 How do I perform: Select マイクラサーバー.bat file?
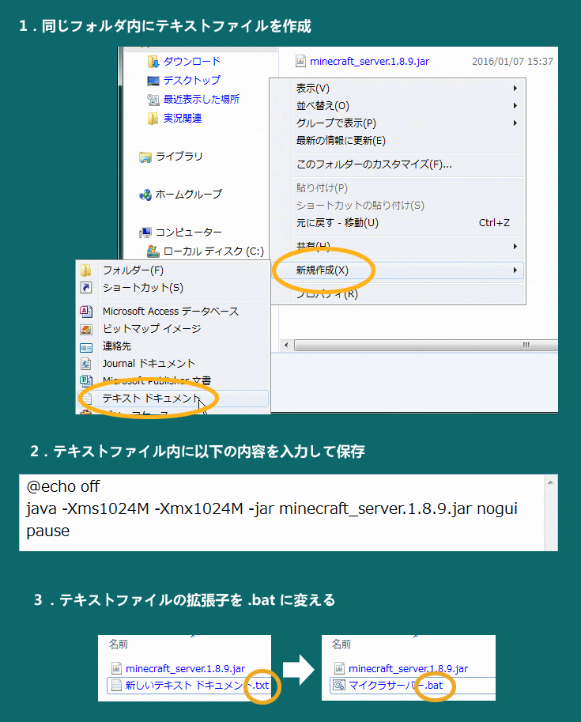point(395,685)
